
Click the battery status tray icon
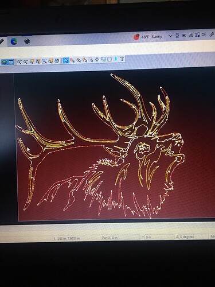coord(184,35)
